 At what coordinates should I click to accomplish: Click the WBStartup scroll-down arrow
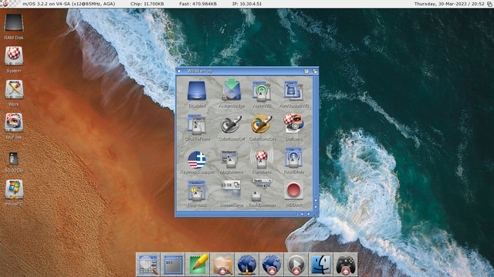[316, 207]
